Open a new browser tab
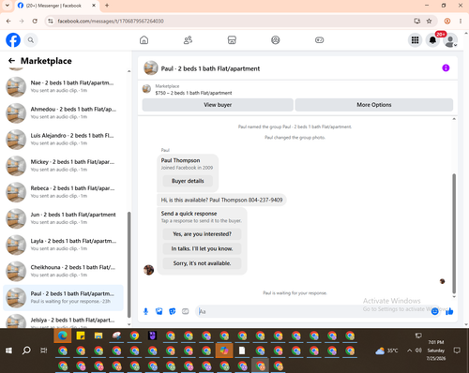 tap(107, 6)
